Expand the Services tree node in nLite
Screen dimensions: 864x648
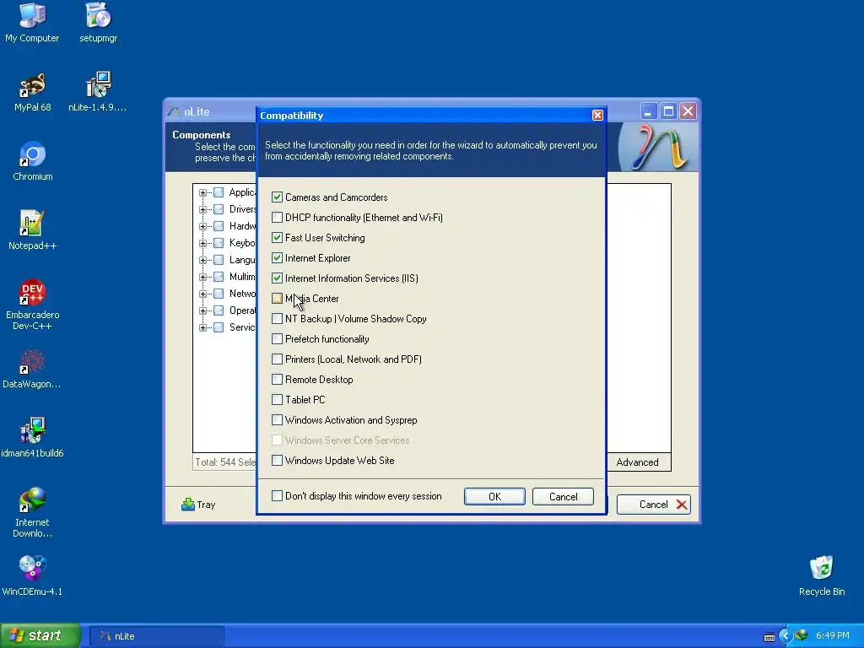click(202, 327)
